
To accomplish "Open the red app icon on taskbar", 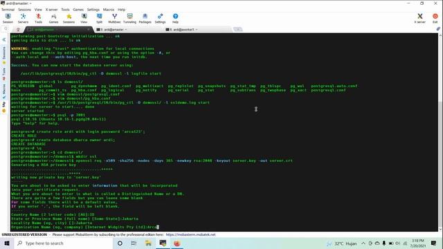I will [177, 243].
